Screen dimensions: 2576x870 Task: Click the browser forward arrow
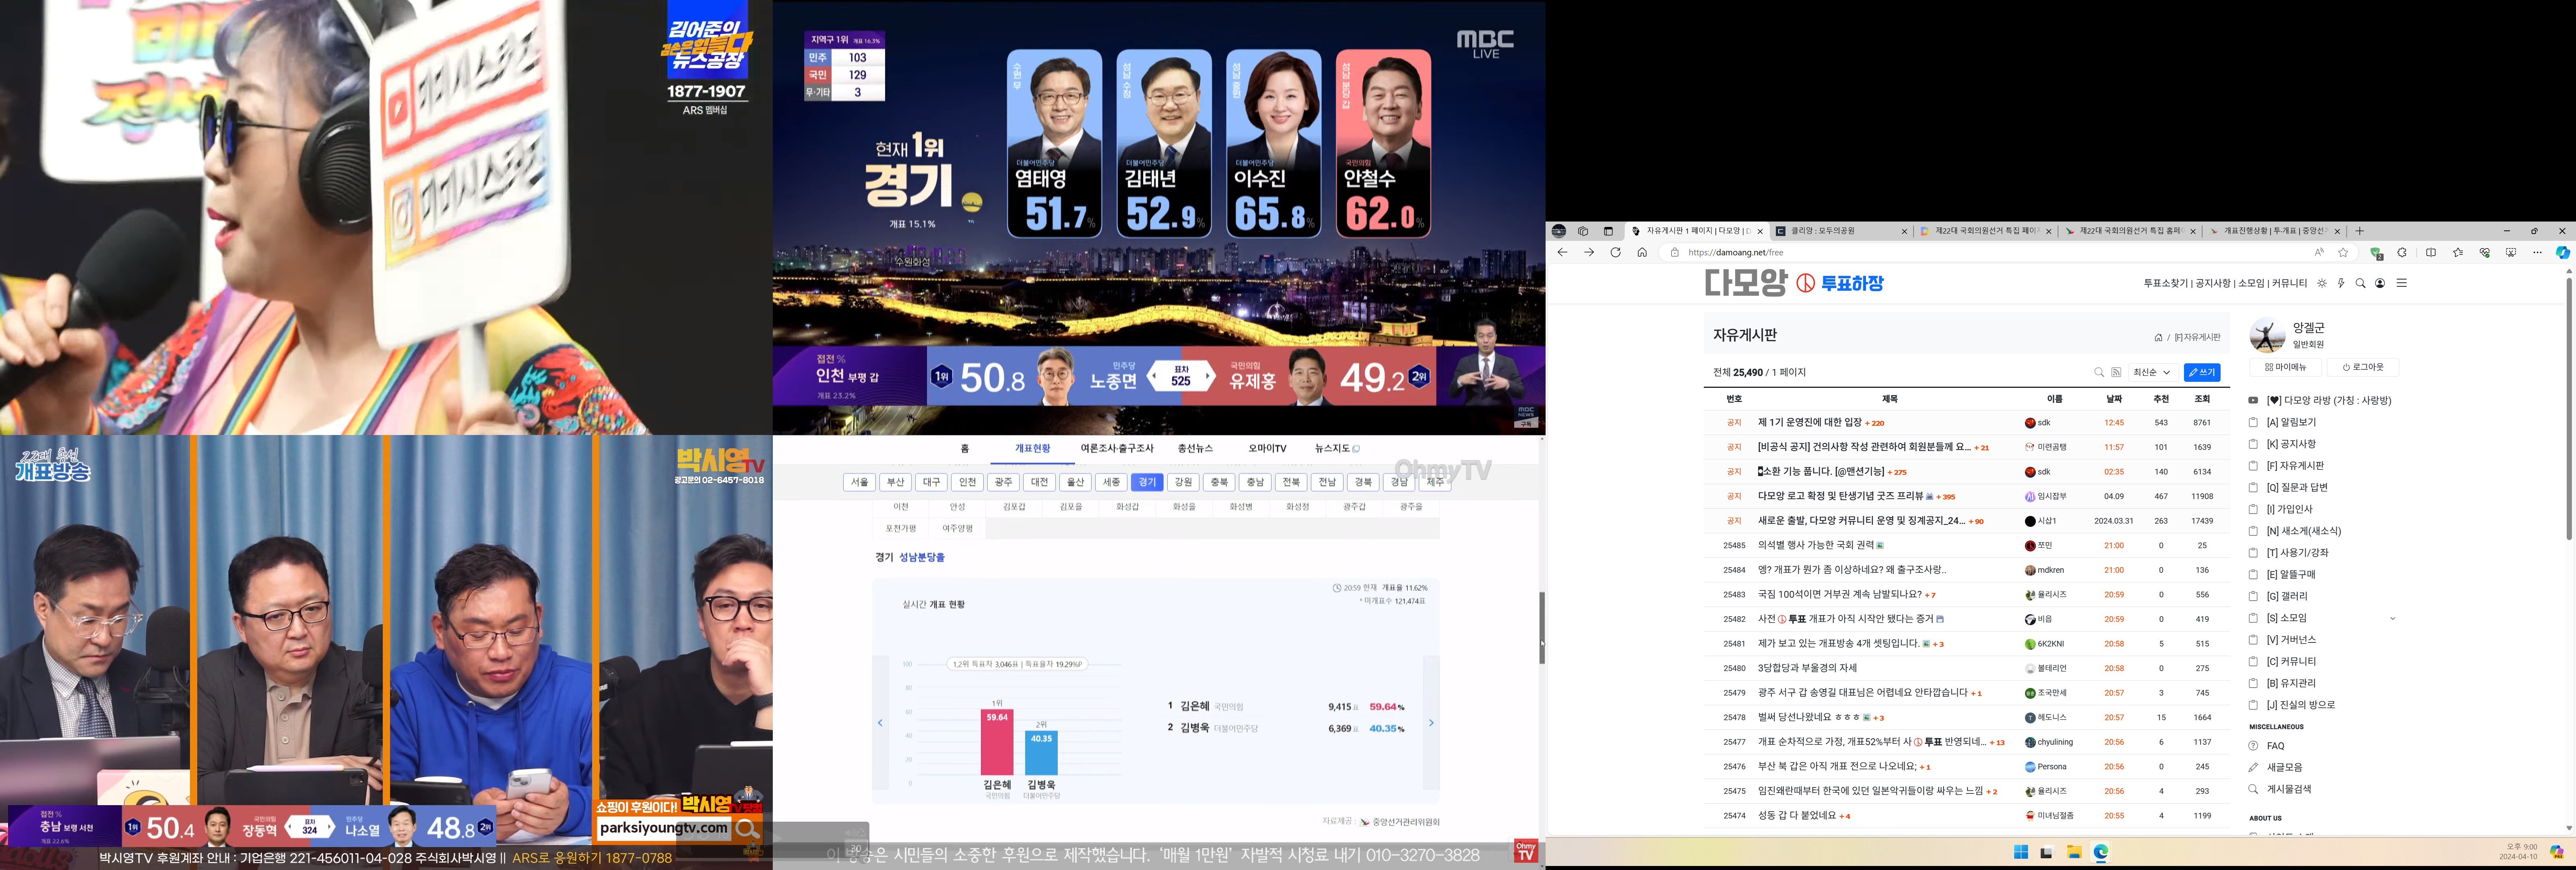(x=1589, y=252)
